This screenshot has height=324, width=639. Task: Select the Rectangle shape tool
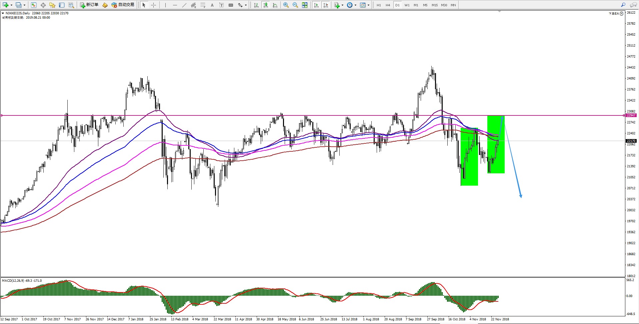231,5
